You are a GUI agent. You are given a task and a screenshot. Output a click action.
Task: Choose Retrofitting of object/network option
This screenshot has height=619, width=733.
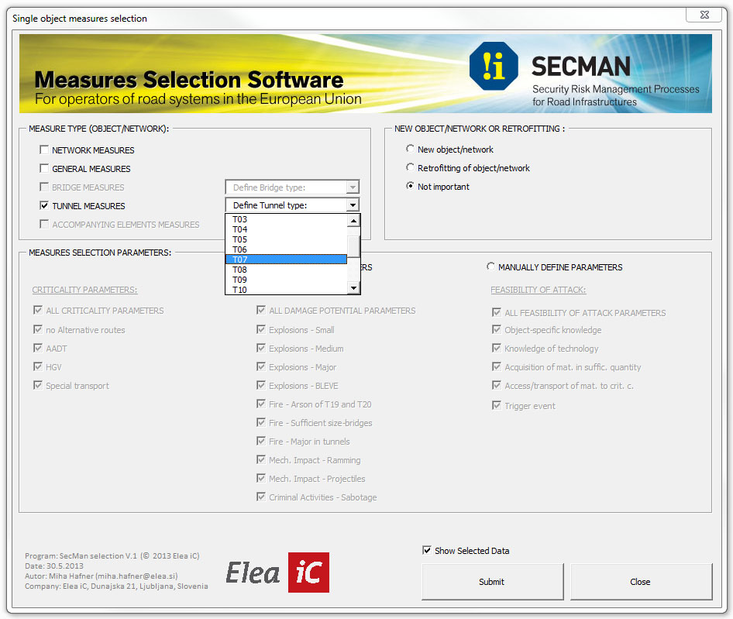coord(411,168)
